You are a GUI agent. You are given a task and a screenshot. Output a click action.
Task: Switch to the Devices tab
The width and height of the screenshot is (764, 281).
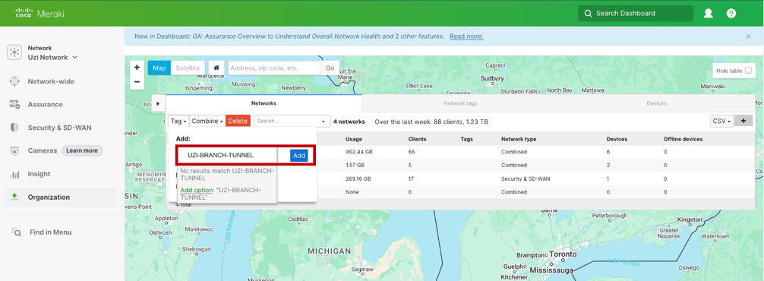656,103
